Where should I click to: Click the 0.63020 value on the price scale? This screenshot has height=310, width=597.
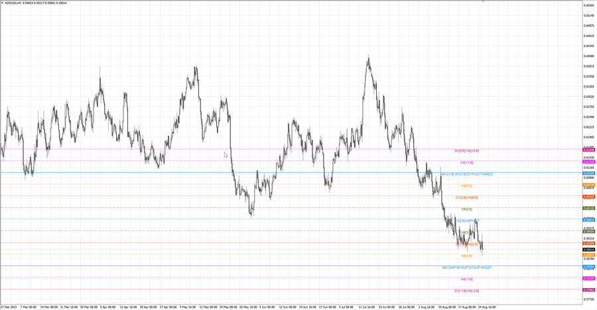[589, 97]
